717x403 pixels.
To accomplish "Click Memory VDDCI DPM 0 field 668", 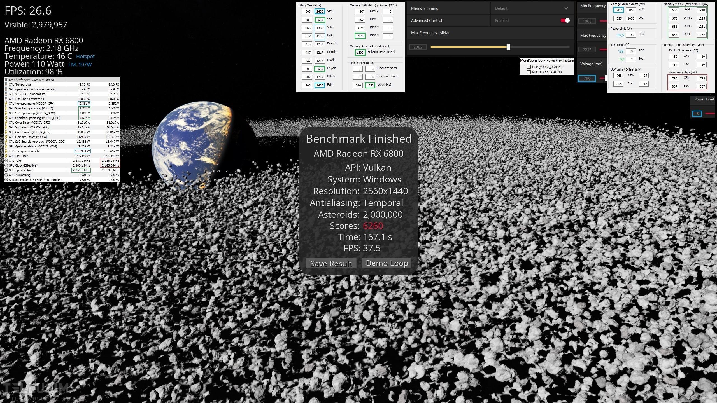I will click(674, 10).
